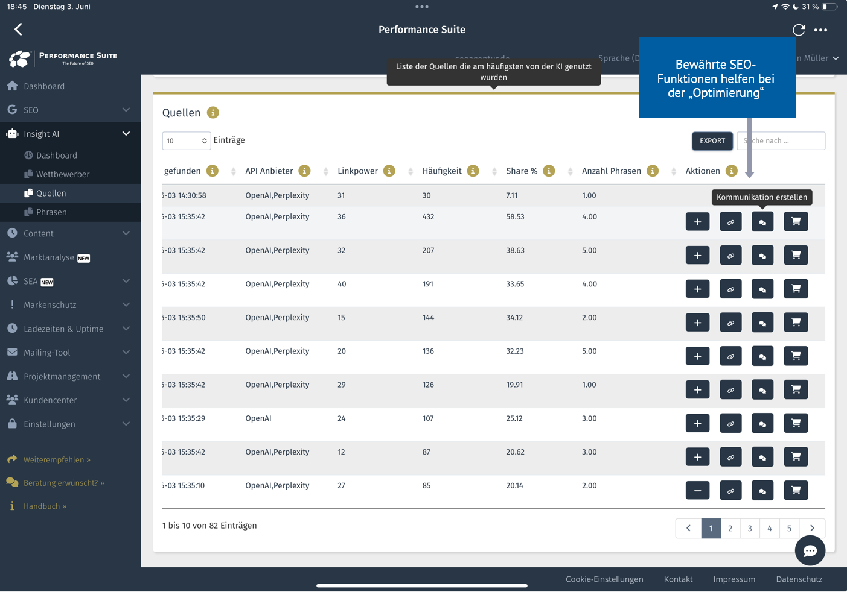Viewport: 847px width, 592px height.
Task: Open Phrasen under Insight AI
Action: click(70, 212)
